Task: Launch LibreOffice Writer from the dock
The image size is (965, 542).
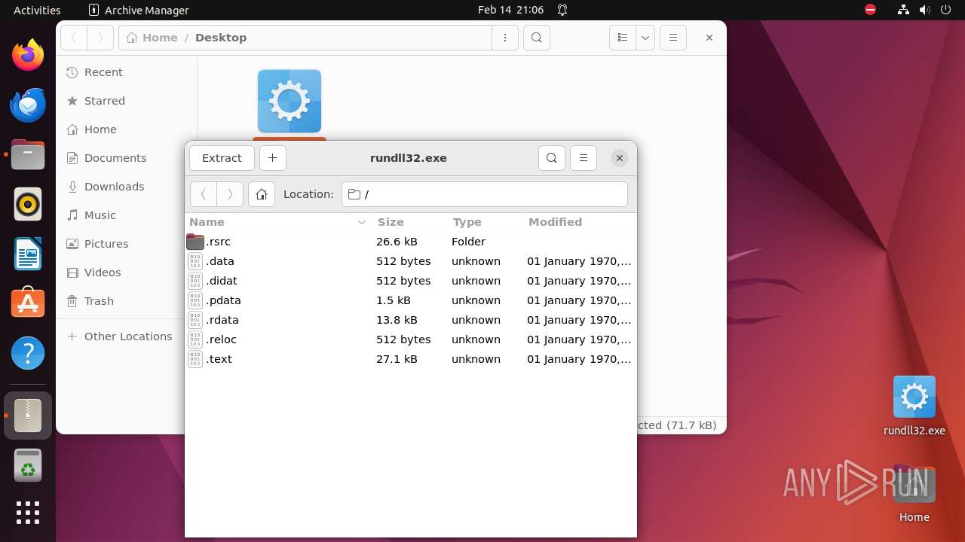Action: click(28, 254)
